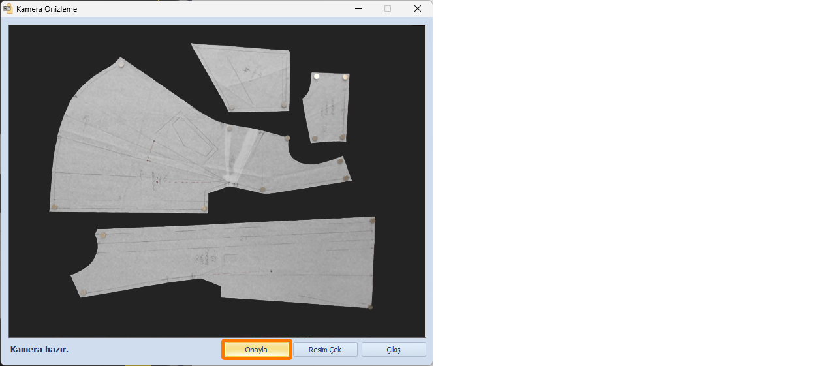The width and height of the screenshot is (829, 366).
Task: Click the Onayla button to confirm
Action: [x=256, y=350]
